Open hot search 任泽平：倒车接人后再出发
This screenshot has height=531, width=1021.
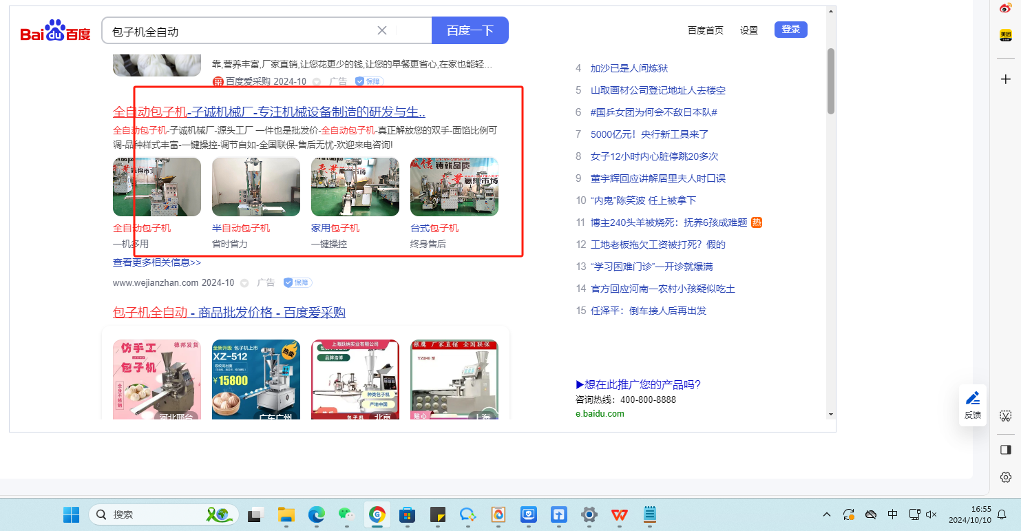tap(649, 311)
